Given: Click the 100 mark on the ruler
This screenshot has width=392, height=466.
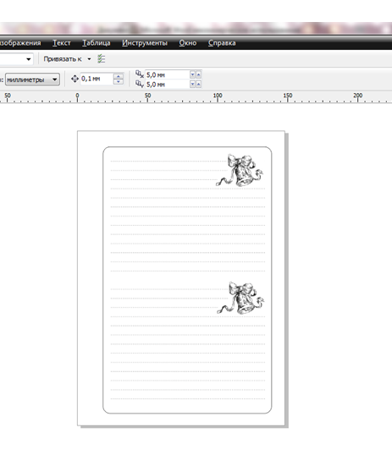Looking at the screenshot, I should 218,96.
